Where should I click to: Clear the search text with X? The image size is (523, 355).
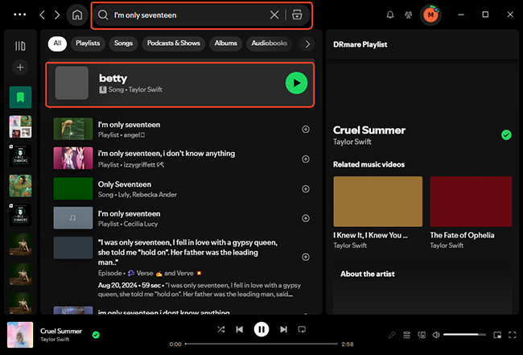pyautogui.click(x=274, y=14)
